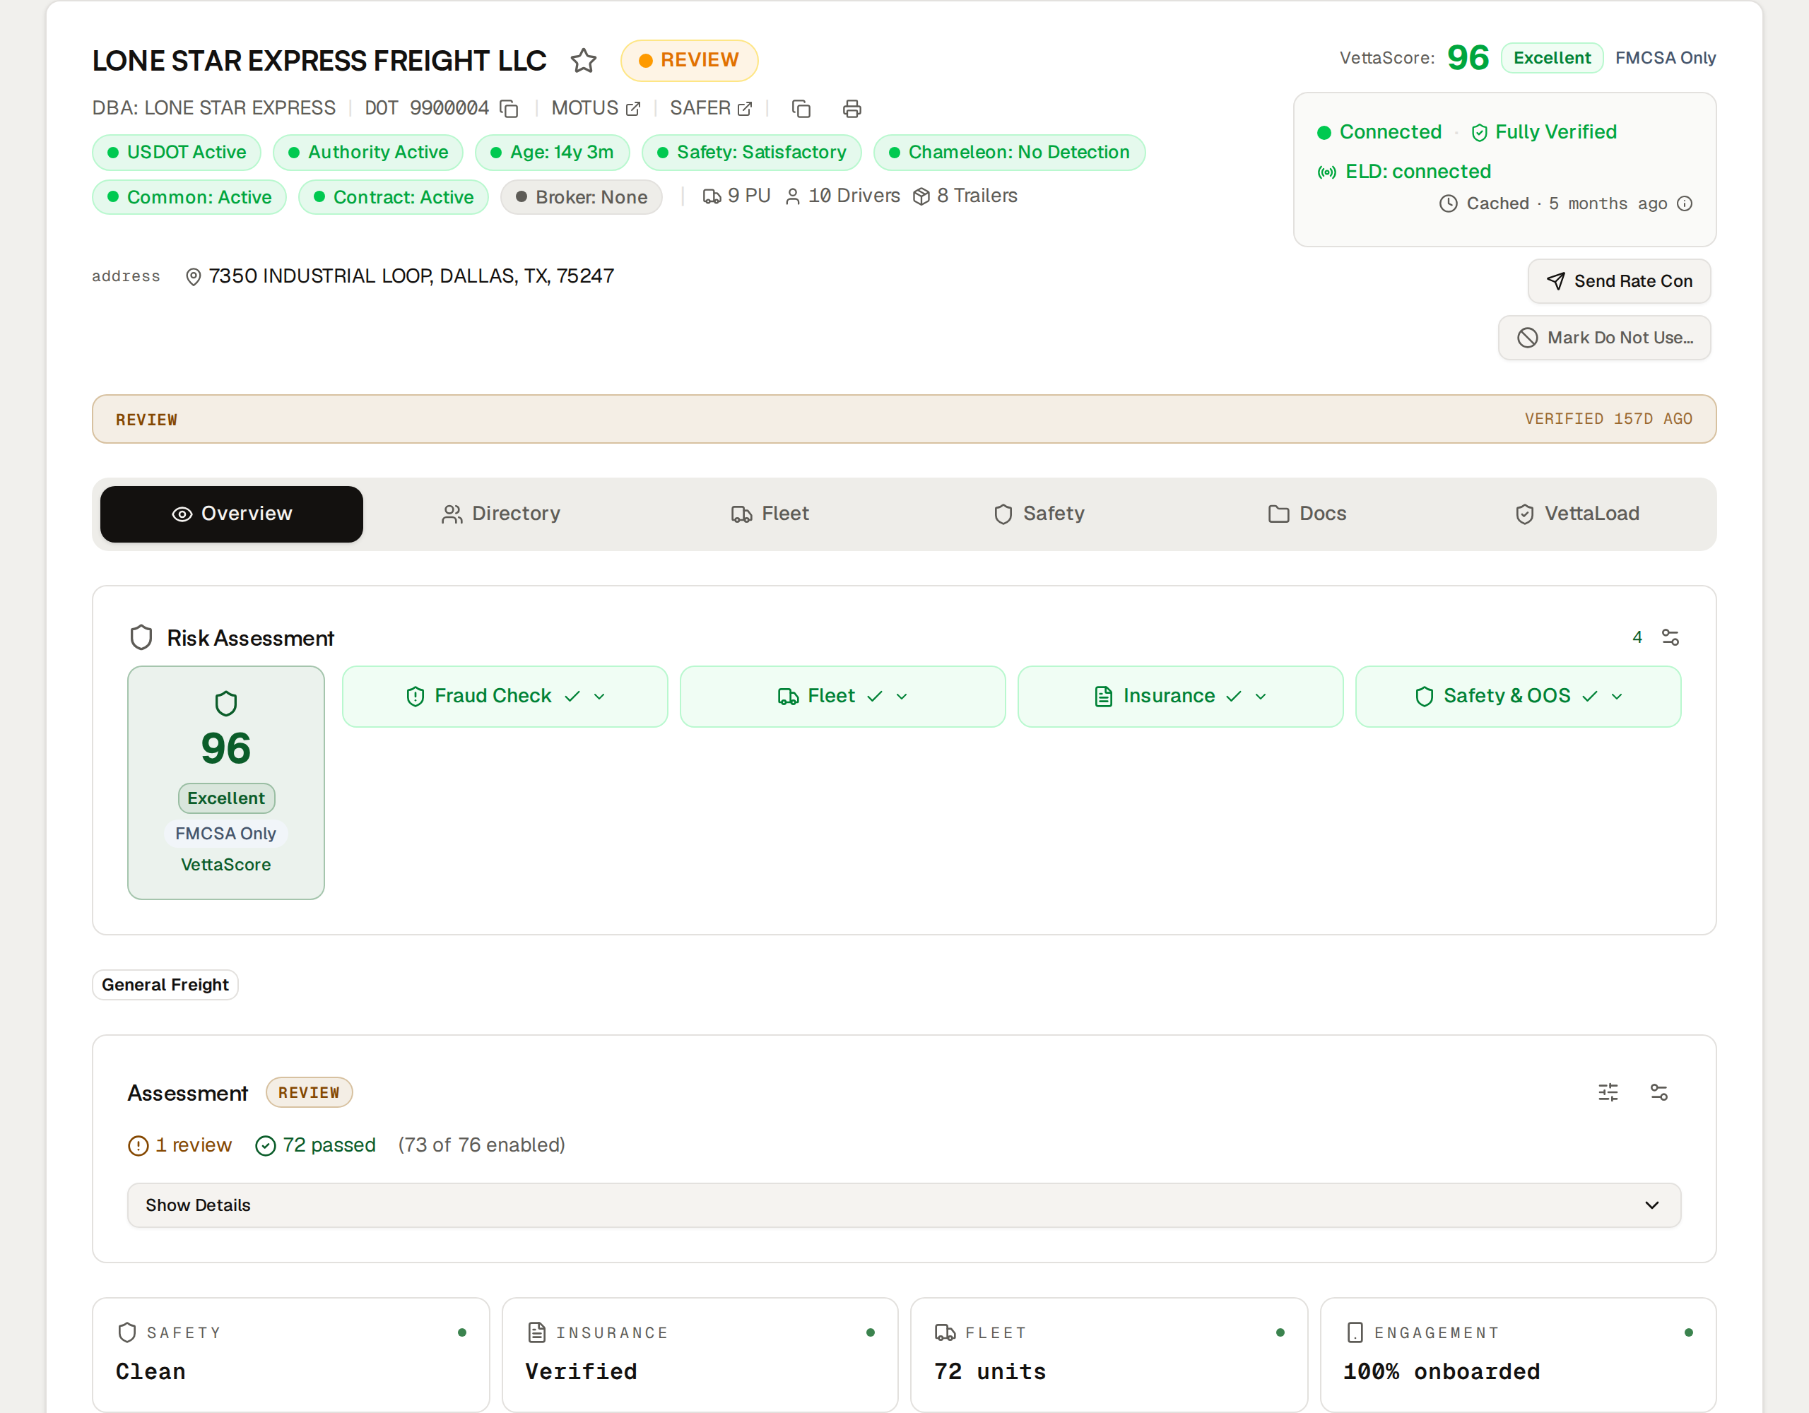
Task: Click the Safety card shield icon
Action: [x=126, y=1332]
